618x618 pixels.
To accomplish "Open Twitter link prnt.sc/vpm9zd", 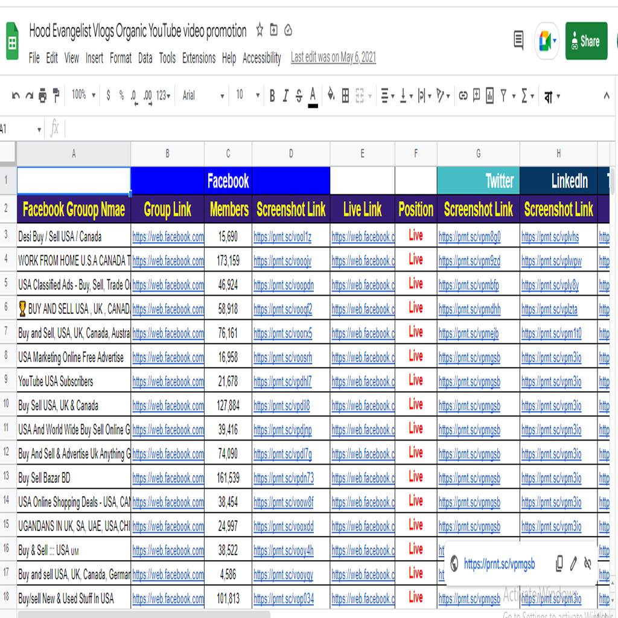I will pyautogui.click(x=470, y=261).
